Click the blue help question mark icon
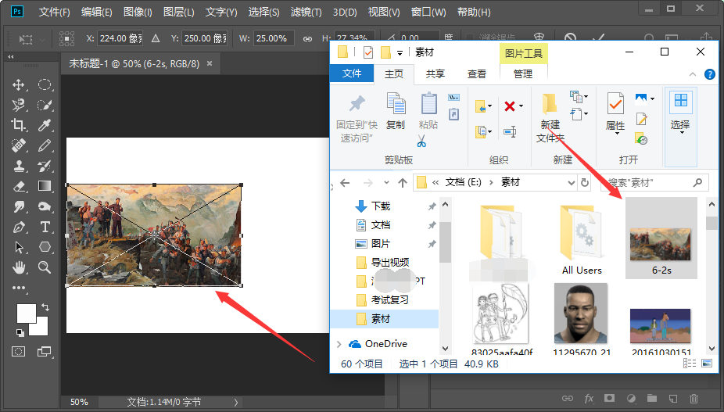Screen dimensions: 724x412 (710, 74)
